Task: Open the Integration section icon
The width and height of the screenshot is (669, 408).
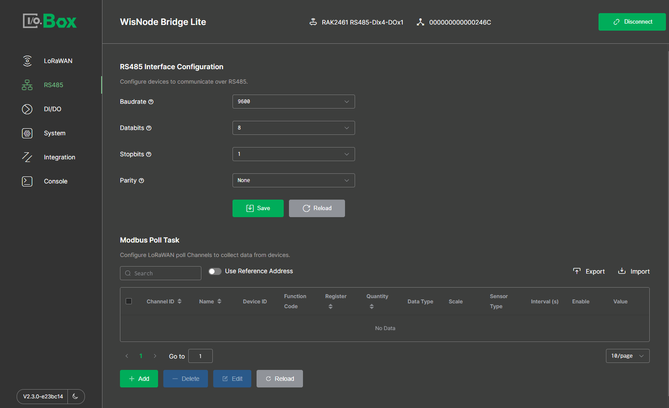Action: click(27, 157)
